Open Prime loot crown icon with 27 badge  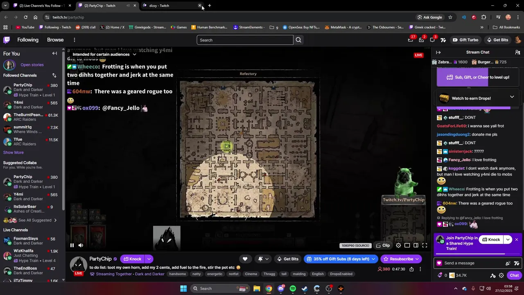coord(411,40)
